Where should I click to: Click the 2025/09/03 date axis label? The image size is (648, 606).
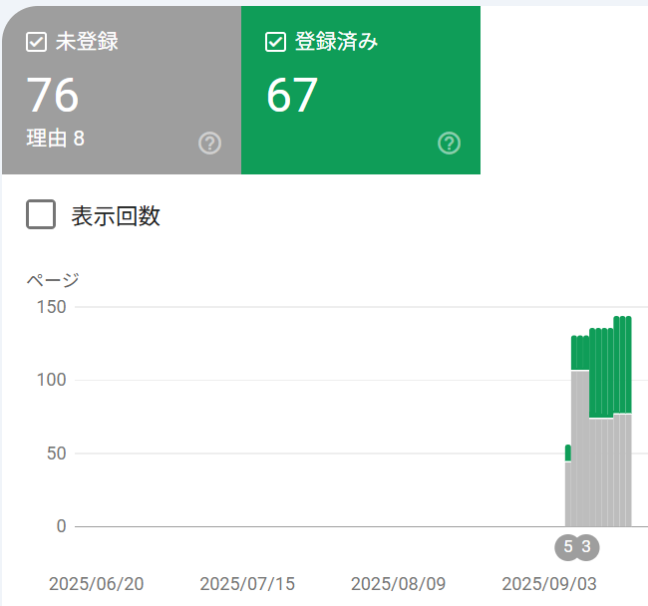[549, 583]
